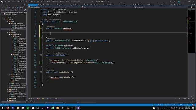Click the git branch indicator in status bar
The width and height of the screenshot is (196, 110).
coord(185,105)
